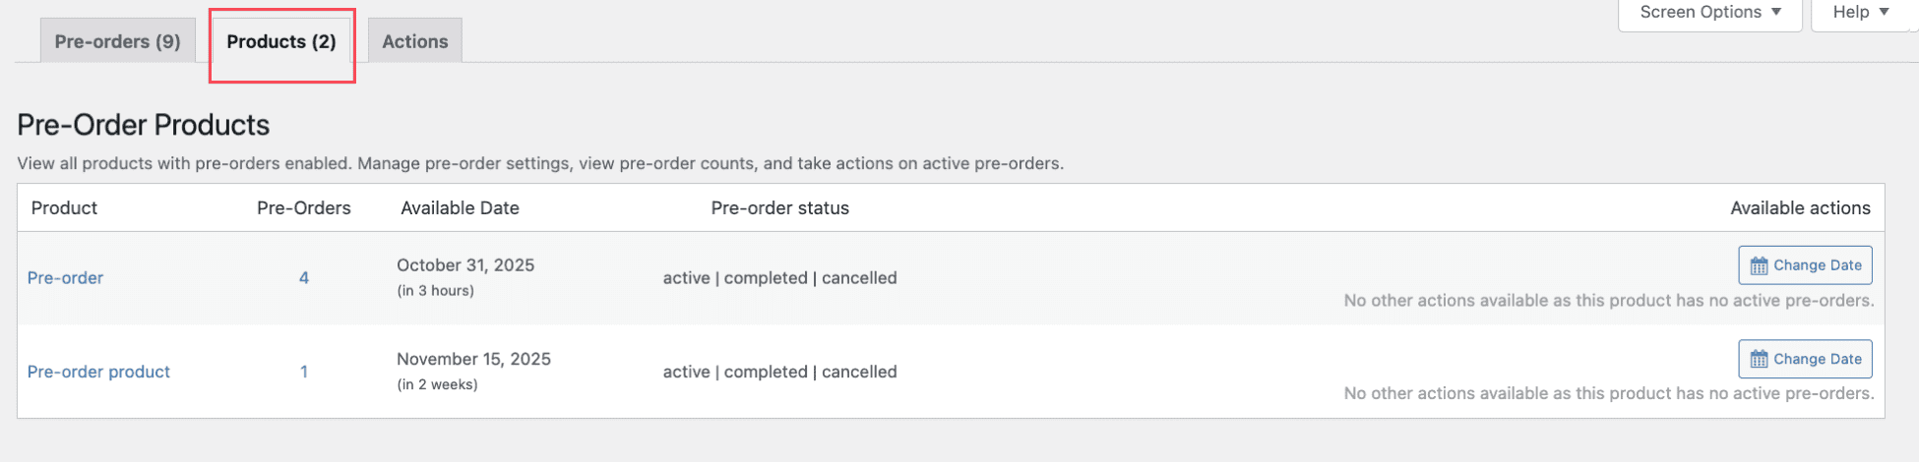Click cancelled status in Pre-order product row
Viewport: 1919px width, 462px height.
pos(859,372)
